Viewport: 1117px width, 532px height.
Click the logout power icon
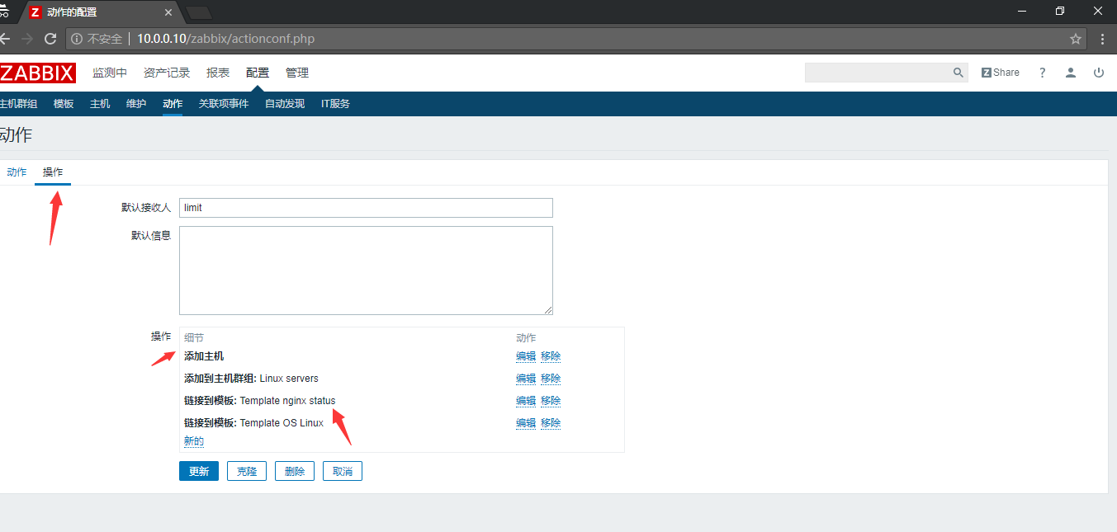click(x=1099, y=73)
